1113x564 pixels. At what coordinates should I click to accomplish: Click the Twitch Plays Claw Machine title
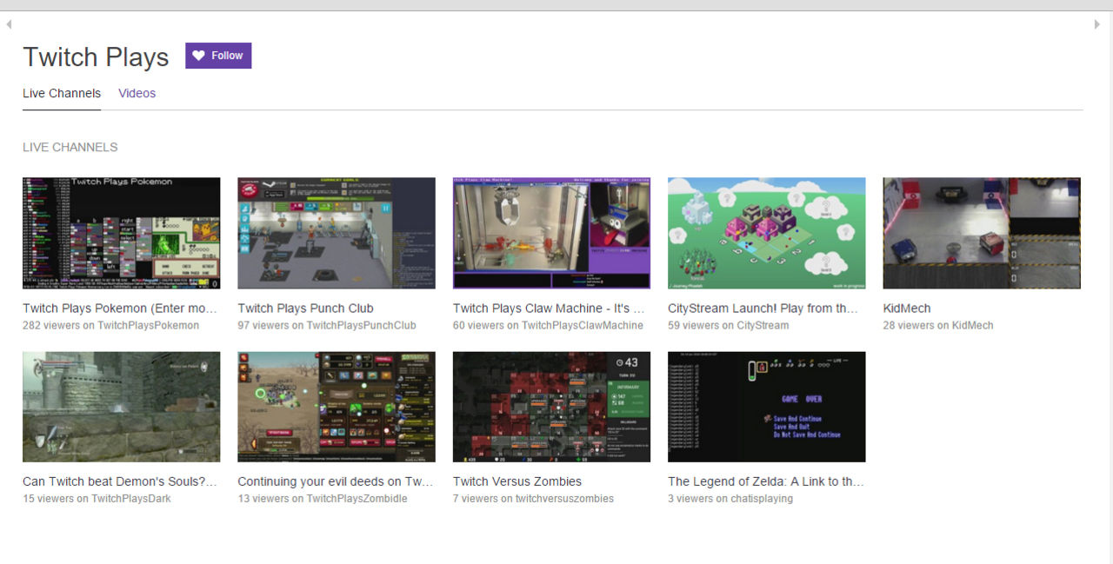tap(548, 308)
